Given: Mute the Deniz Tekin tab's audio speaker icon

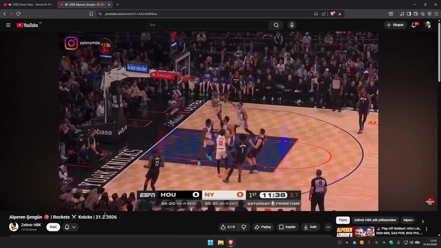Looking at the screenshot, I should (x=10, y=4).
